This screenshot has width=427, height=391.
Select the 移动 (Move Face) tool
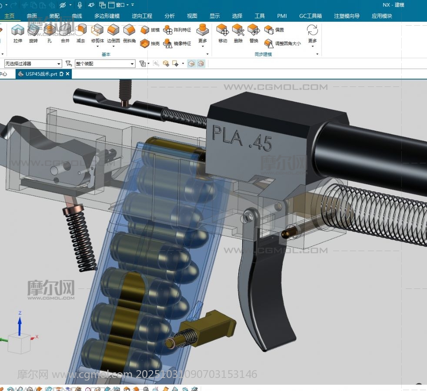pyautogui.click(x=223, y=33)
